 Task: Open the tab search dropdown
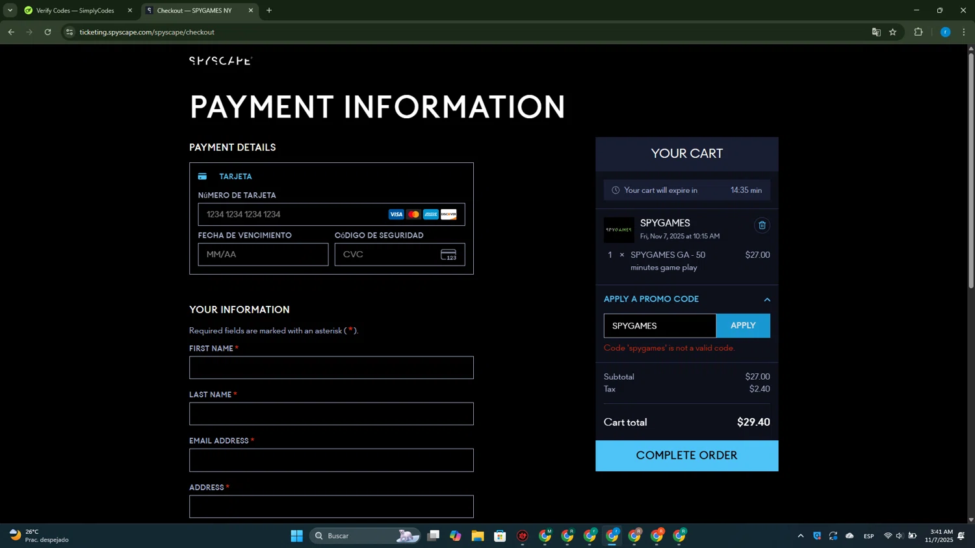click(10, 10)
